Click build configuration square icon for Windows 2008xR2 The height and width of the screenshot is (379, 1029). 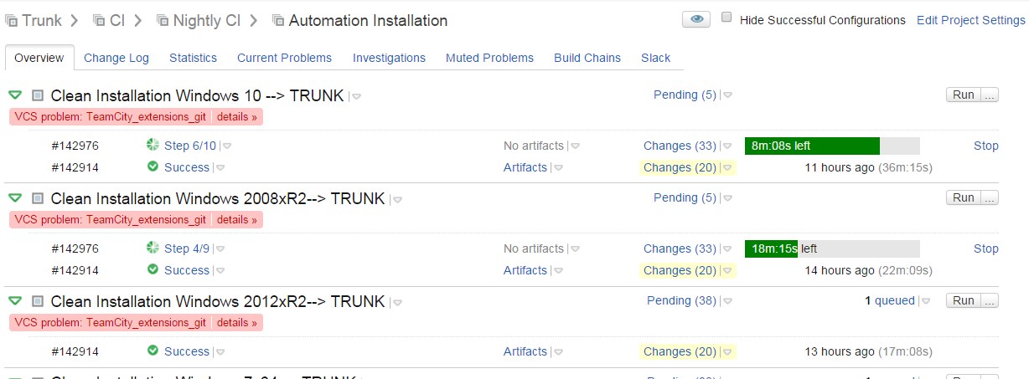coord(37,198)
